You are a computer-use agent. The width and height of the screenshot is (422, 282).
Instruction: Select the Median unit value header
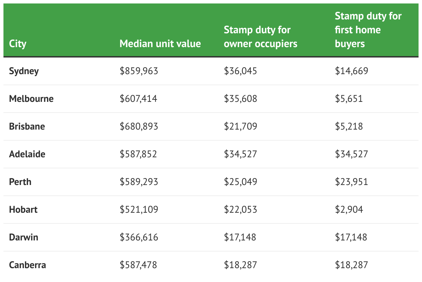click(160, 44)
